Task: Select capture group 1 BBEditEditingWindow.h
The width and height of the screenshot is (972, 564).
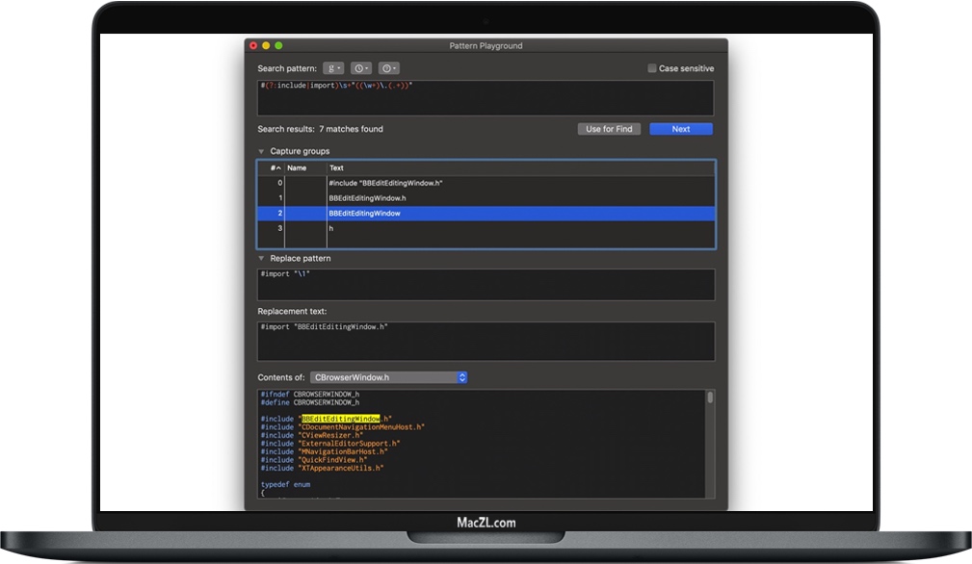Action: click(x=433, y=197)
